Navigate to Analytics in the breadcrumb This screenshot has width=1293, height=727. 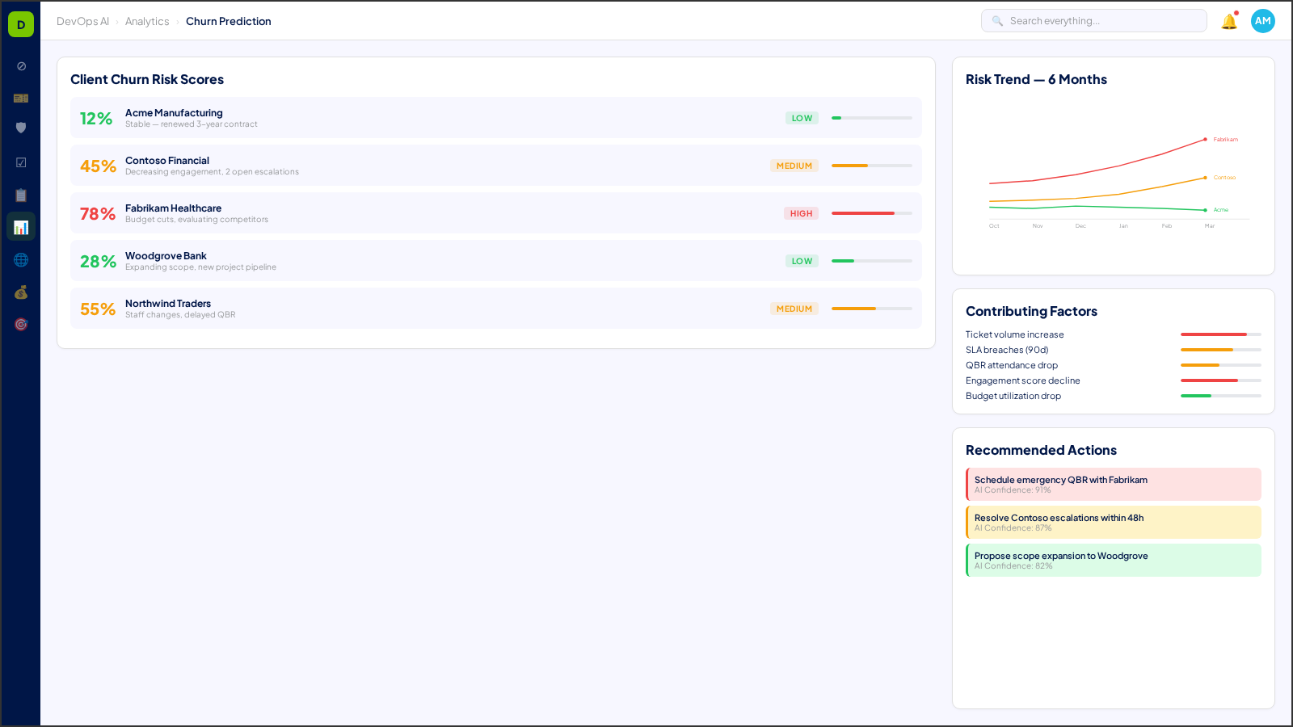coord(147,22)
